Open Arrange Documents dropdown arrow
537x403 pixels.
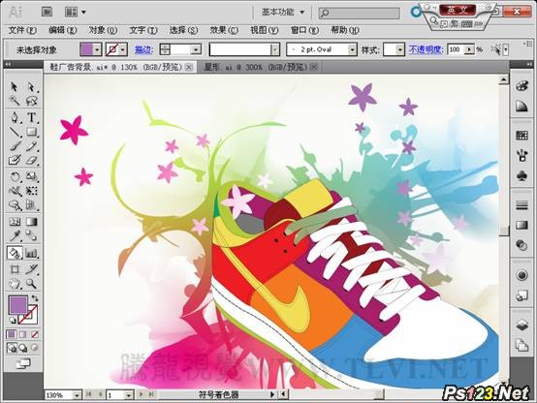coord(83,13)
